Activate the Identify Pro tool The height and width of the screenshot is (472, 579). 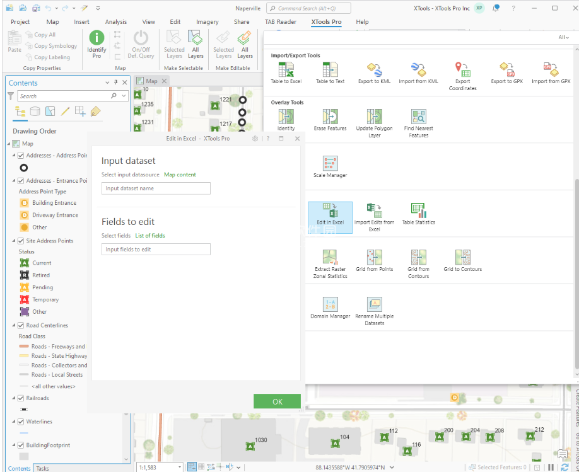[x=96, y=44]
